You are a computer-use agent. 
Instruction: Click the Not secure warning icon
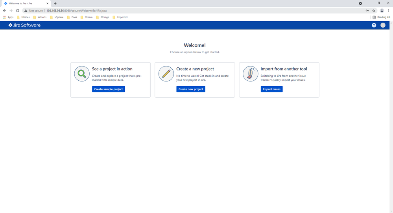click(x=26, y=11)
